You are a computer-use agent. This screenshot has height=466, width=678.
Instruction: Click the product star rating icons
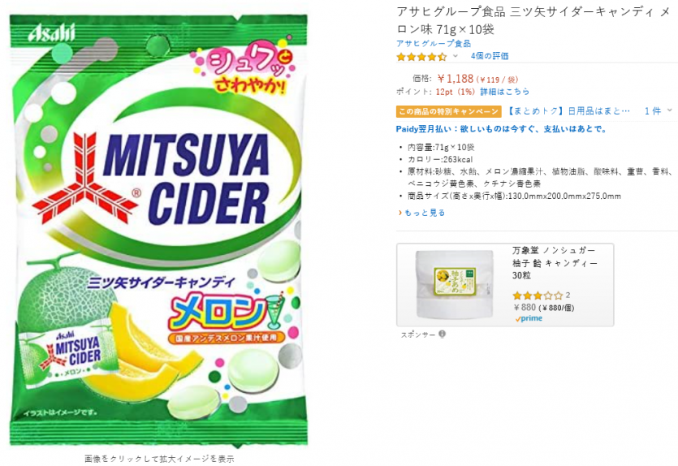coord(421,57)
